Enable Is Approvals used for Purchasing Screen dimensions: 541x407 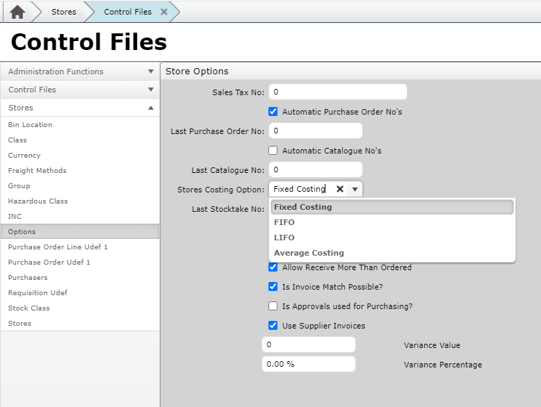273,306
